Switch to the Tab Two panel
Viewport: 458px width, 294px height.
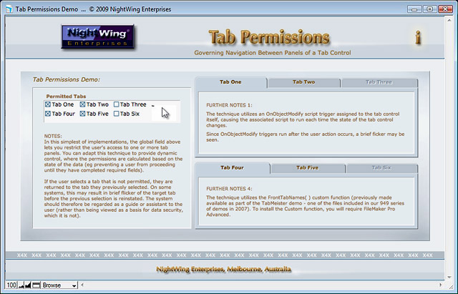(x=303, y=83)
